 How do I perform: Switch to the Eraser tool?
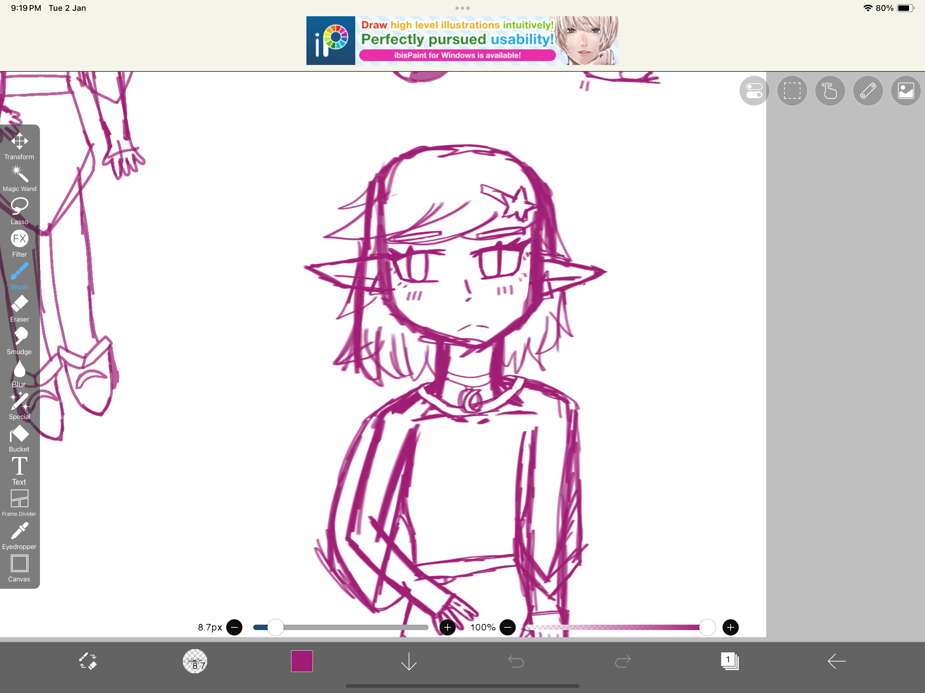point(19,309)
